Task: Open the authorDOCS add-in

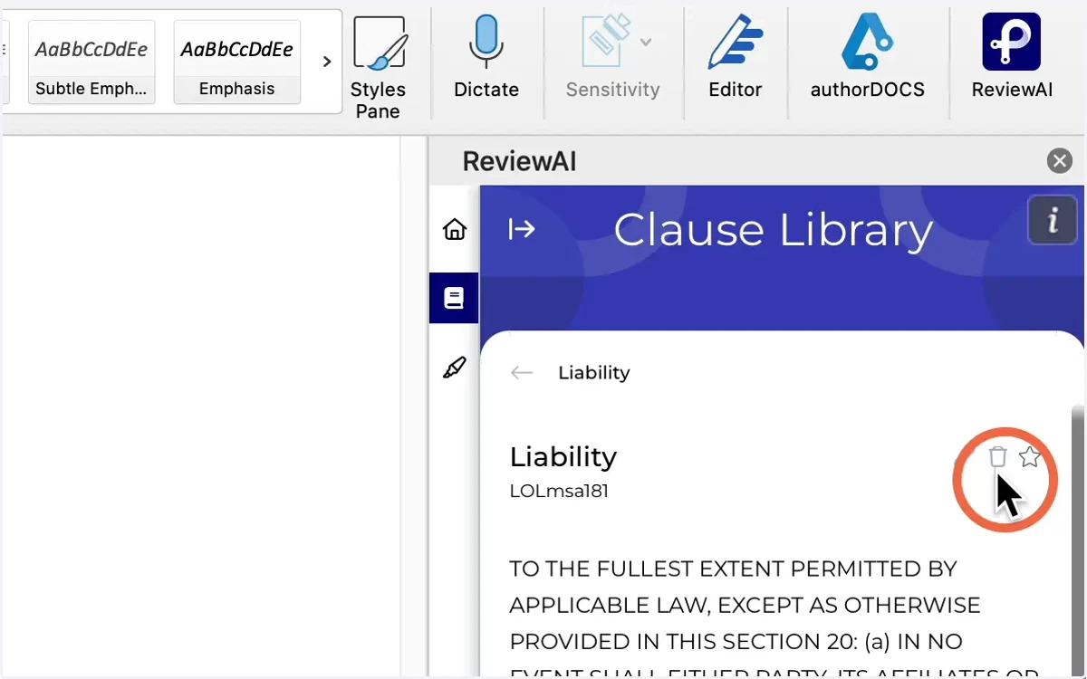Action: 868,58
